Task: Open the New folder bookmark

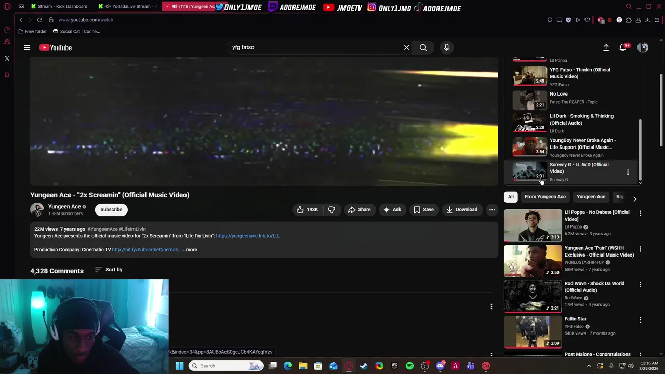Action: pos(32,31)
